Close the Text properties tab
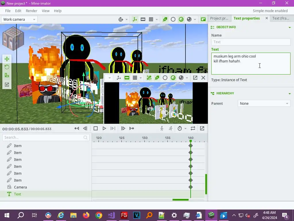 (267, 18)
